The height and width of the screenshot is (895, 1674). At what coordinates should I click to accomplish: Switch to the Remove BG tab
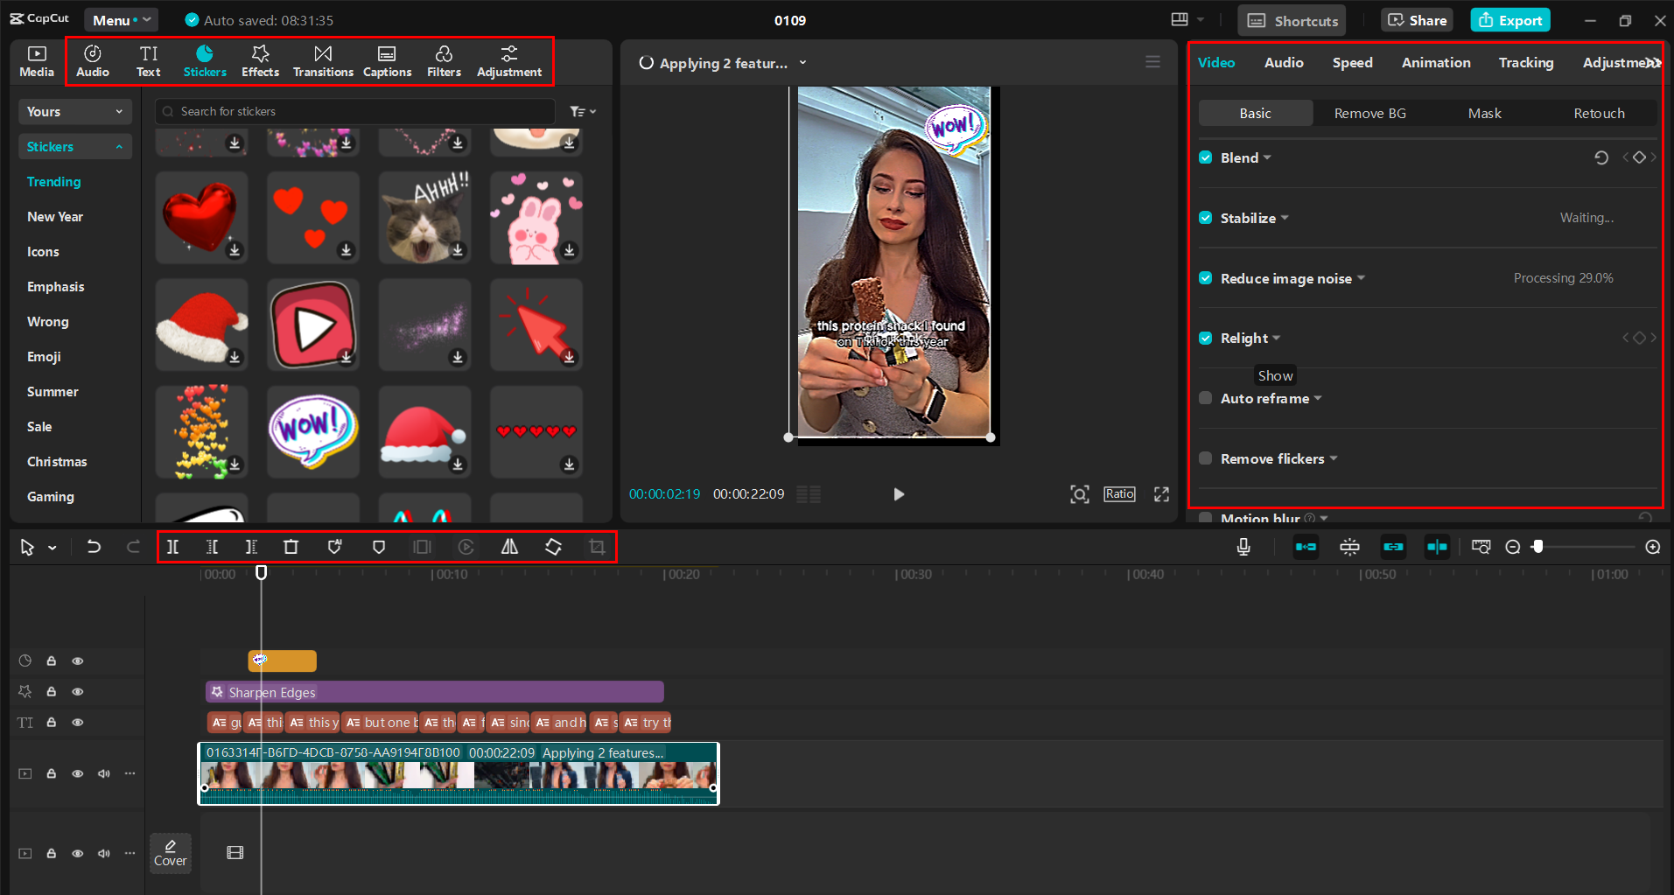[x=1369, y=113]
